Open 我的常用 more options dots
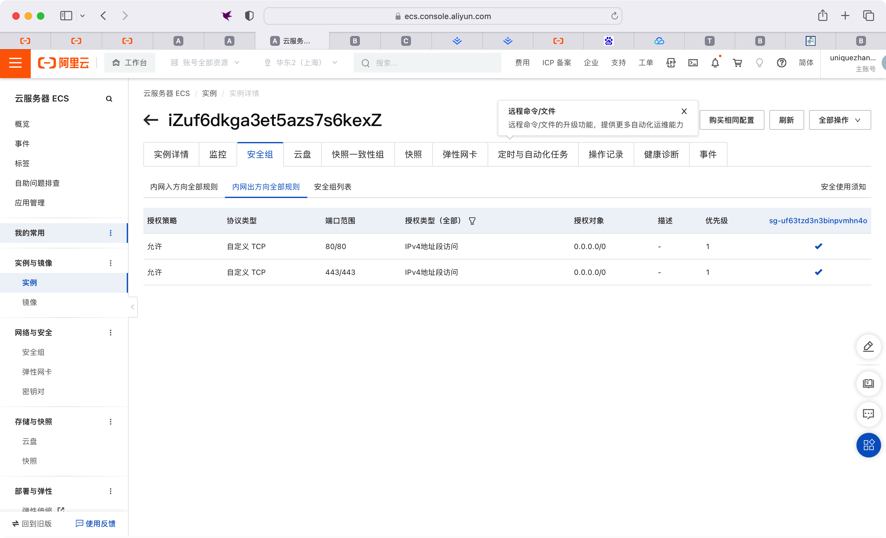Screen dimensions: 886x538 pyautogui.click(x=110, y=233)
